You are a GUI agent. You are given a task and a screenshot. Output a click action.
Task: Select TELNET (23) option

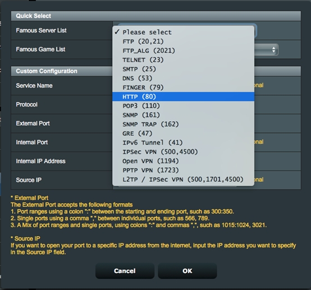click(183, 59)
